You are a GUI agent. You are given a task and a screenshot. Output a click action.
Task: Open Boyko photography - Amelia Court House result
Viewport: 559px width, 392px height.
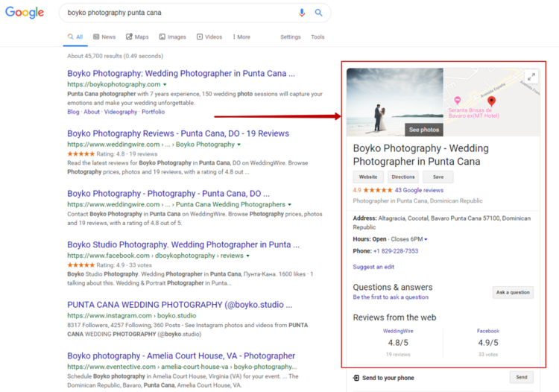pos(181,356)
